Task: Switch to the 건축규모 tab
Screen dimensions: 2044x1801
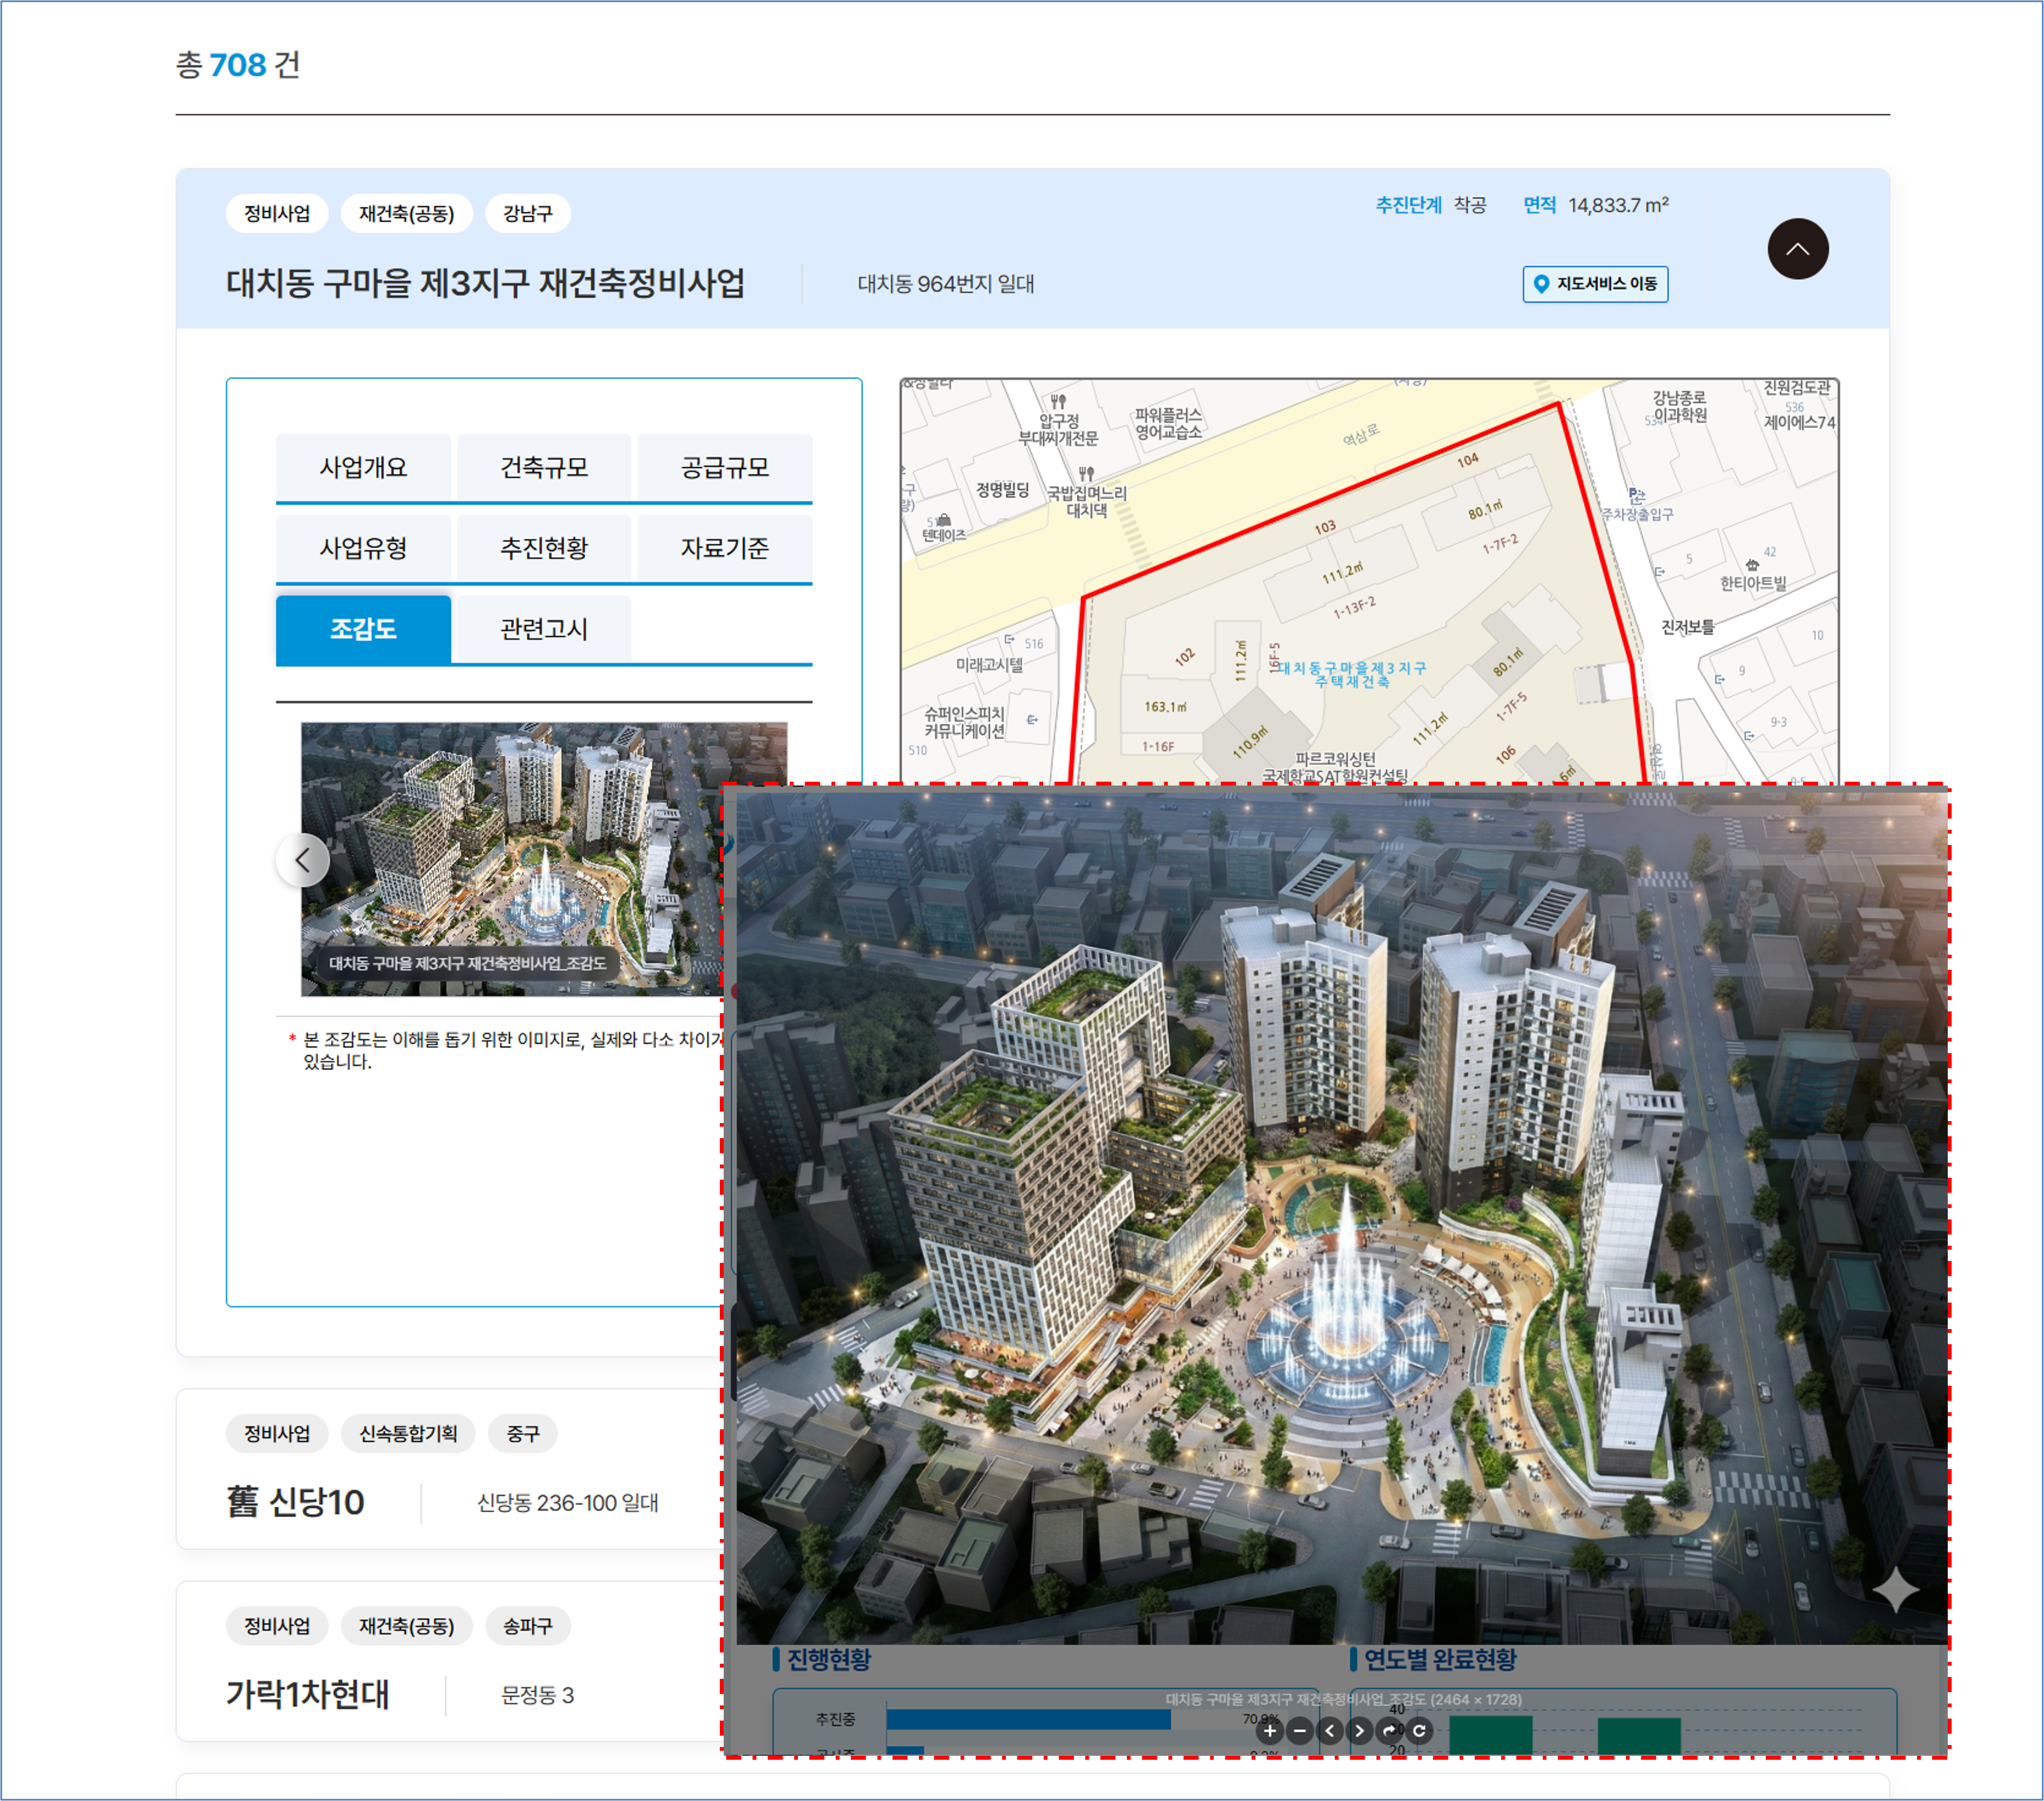Action: tap(544, 467)
